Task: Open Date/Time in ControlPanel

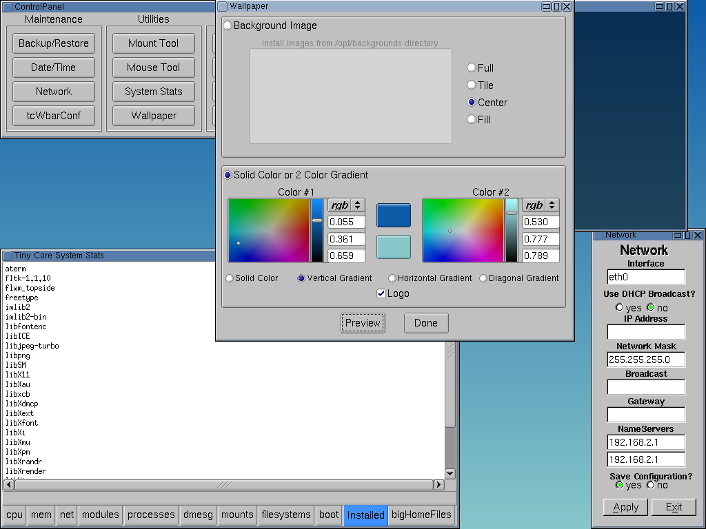Action: [x=54, y=68]
